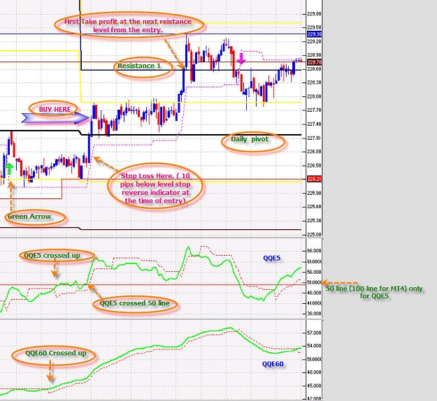Click the blue QQE60 indicator label
The height and width of the screenshot is (401, 437).
[273, 364]
